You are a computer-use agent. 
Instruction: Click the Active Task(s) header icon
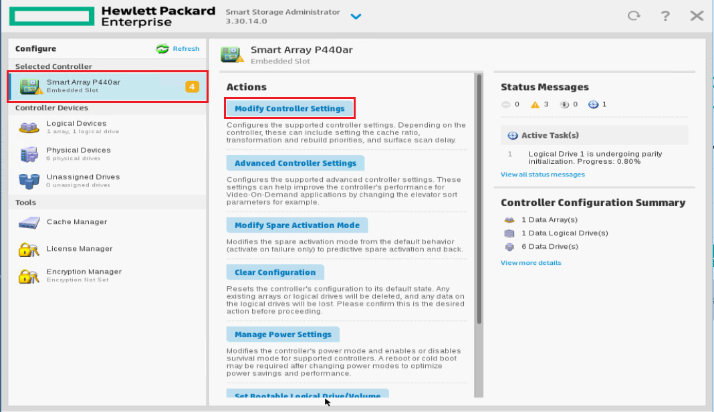click(513, 135)
